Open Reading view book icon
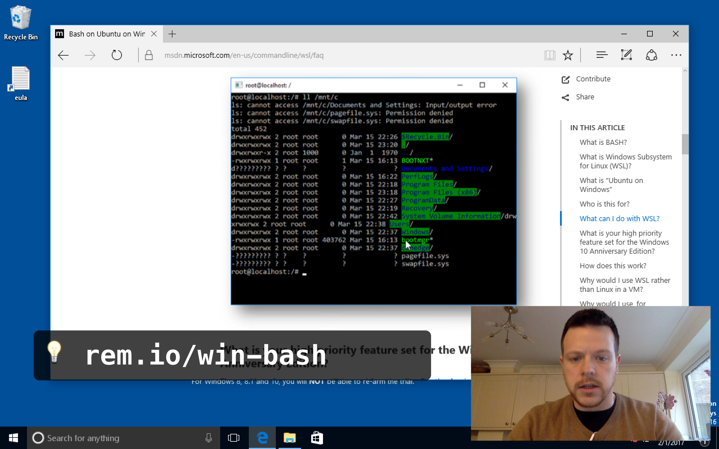The image size is (719, 449). click(549, 55)
